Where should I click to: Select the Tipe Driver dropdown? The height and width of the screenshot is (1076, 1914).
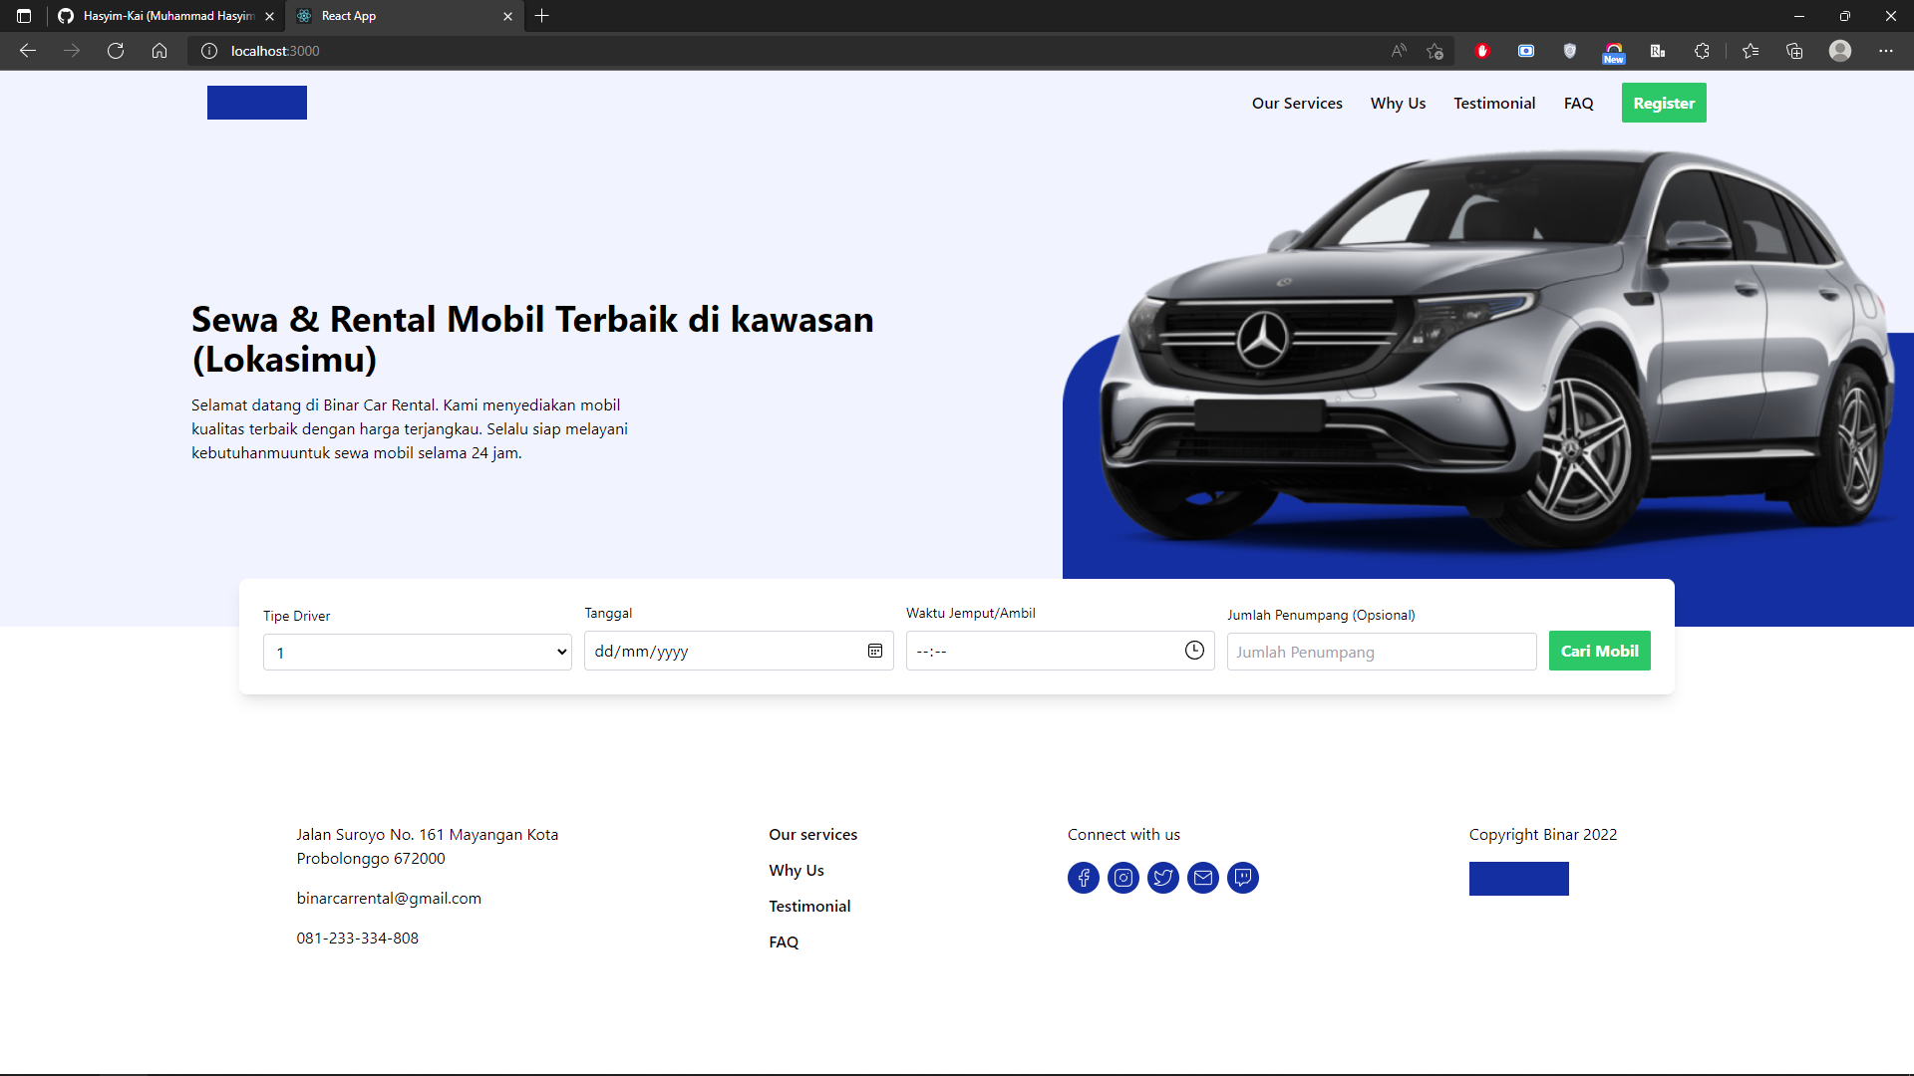417,651
